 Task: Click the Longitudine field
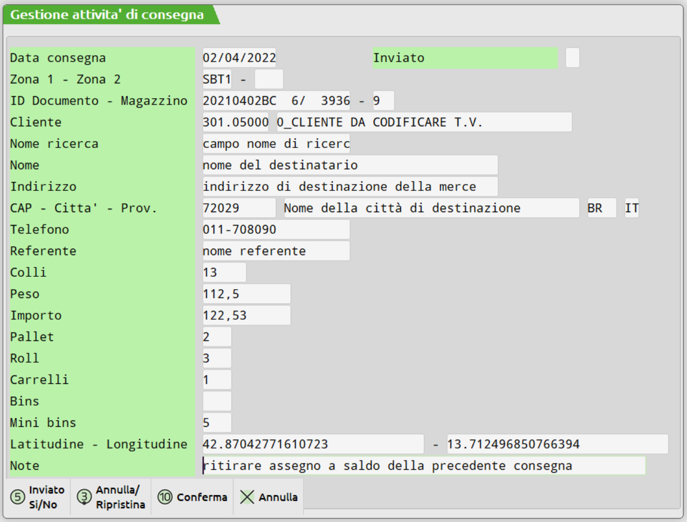tap(557, 444)
